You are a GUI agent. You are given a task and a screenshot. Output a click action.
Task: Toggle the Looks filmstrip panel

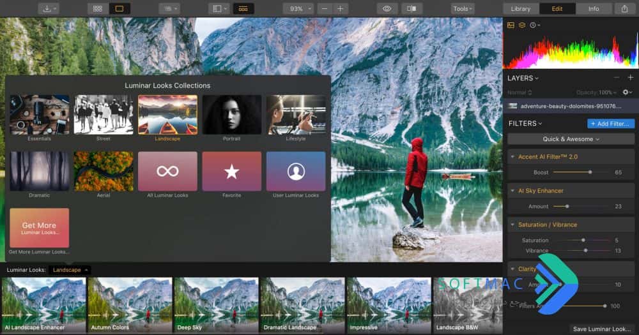(x=243, y=8)
